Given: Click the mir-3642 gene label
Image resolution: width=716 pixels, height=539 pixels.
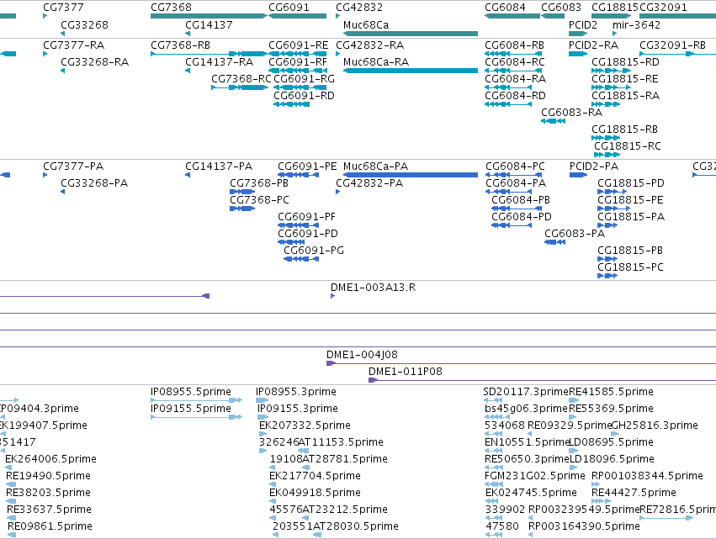Looking at the screenshot, I should click(x=637, y=24).
